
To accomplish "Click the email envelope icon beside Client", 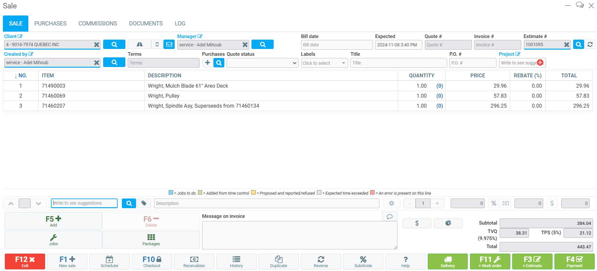I will click(x=169, y=44).
